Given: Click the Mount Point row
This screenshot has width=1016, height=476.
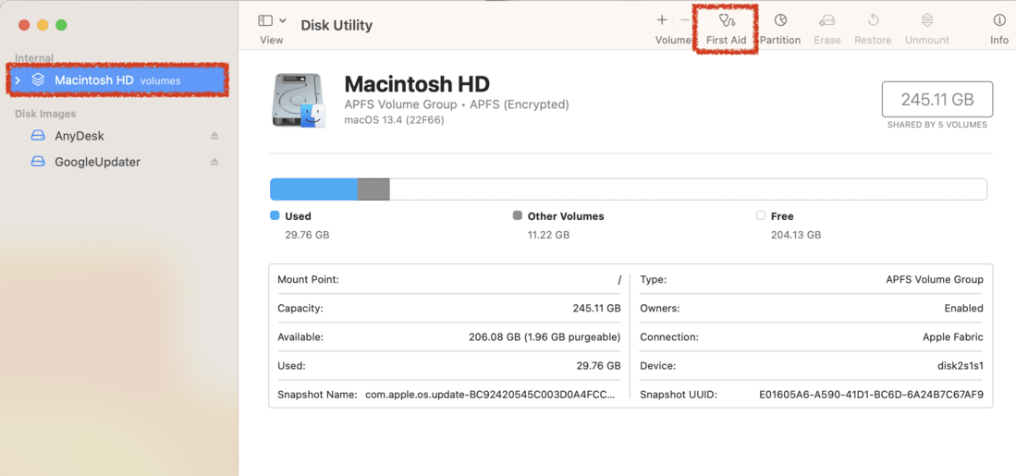Looking at the screenshot, I should 449,280.
